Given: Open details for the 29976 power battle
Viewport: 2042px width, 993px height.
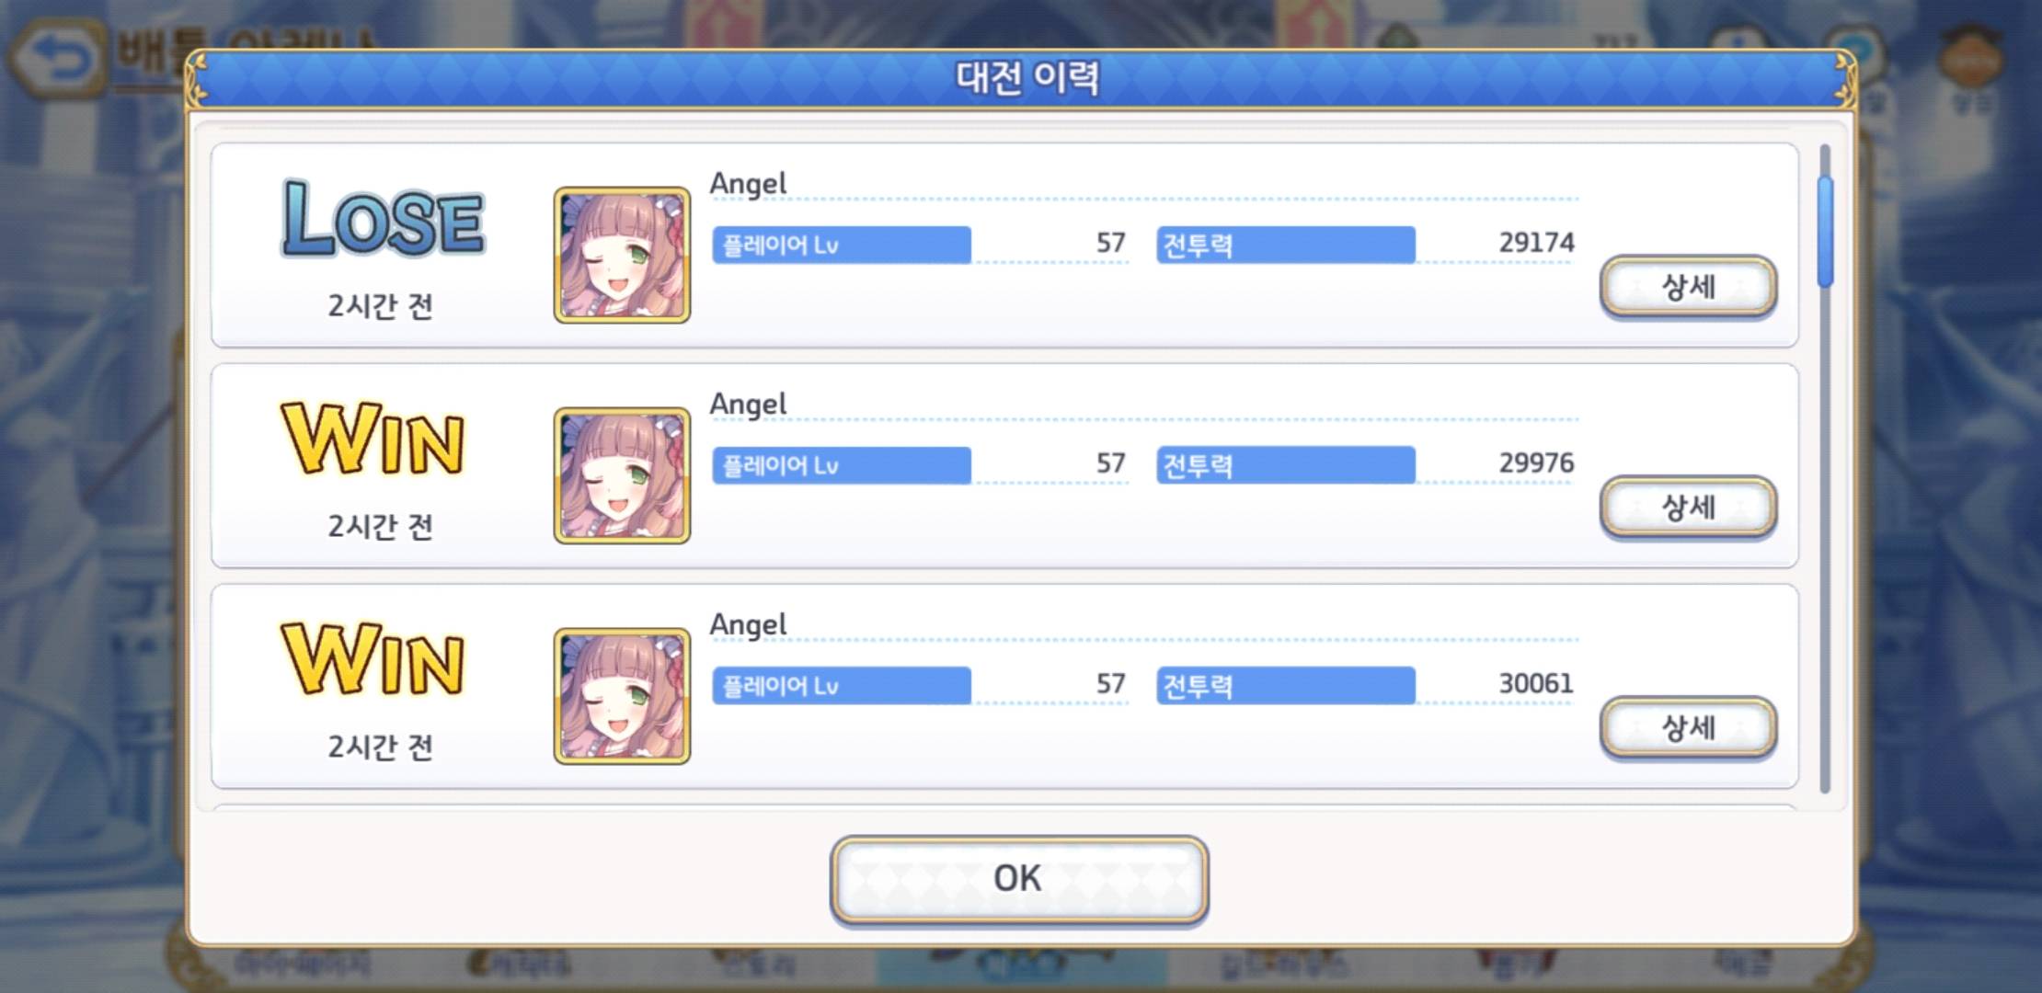Looking at the screenshot, I should [1688, 508].
